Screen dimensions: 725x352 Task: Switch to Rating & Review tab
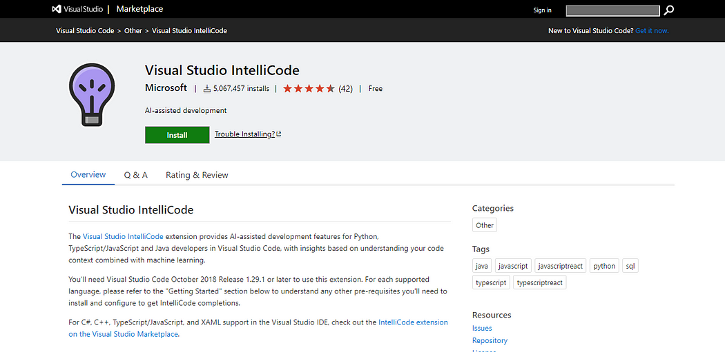click(197, 175)
